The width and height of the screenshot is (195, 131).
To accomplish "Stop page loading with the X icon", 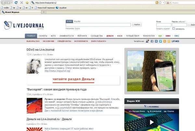I will tap(22, 3).
